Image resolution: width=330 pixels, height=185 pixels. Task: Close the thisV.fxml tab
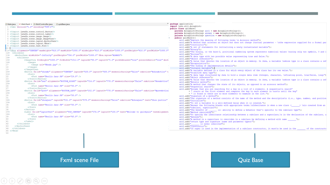(32, 24)
